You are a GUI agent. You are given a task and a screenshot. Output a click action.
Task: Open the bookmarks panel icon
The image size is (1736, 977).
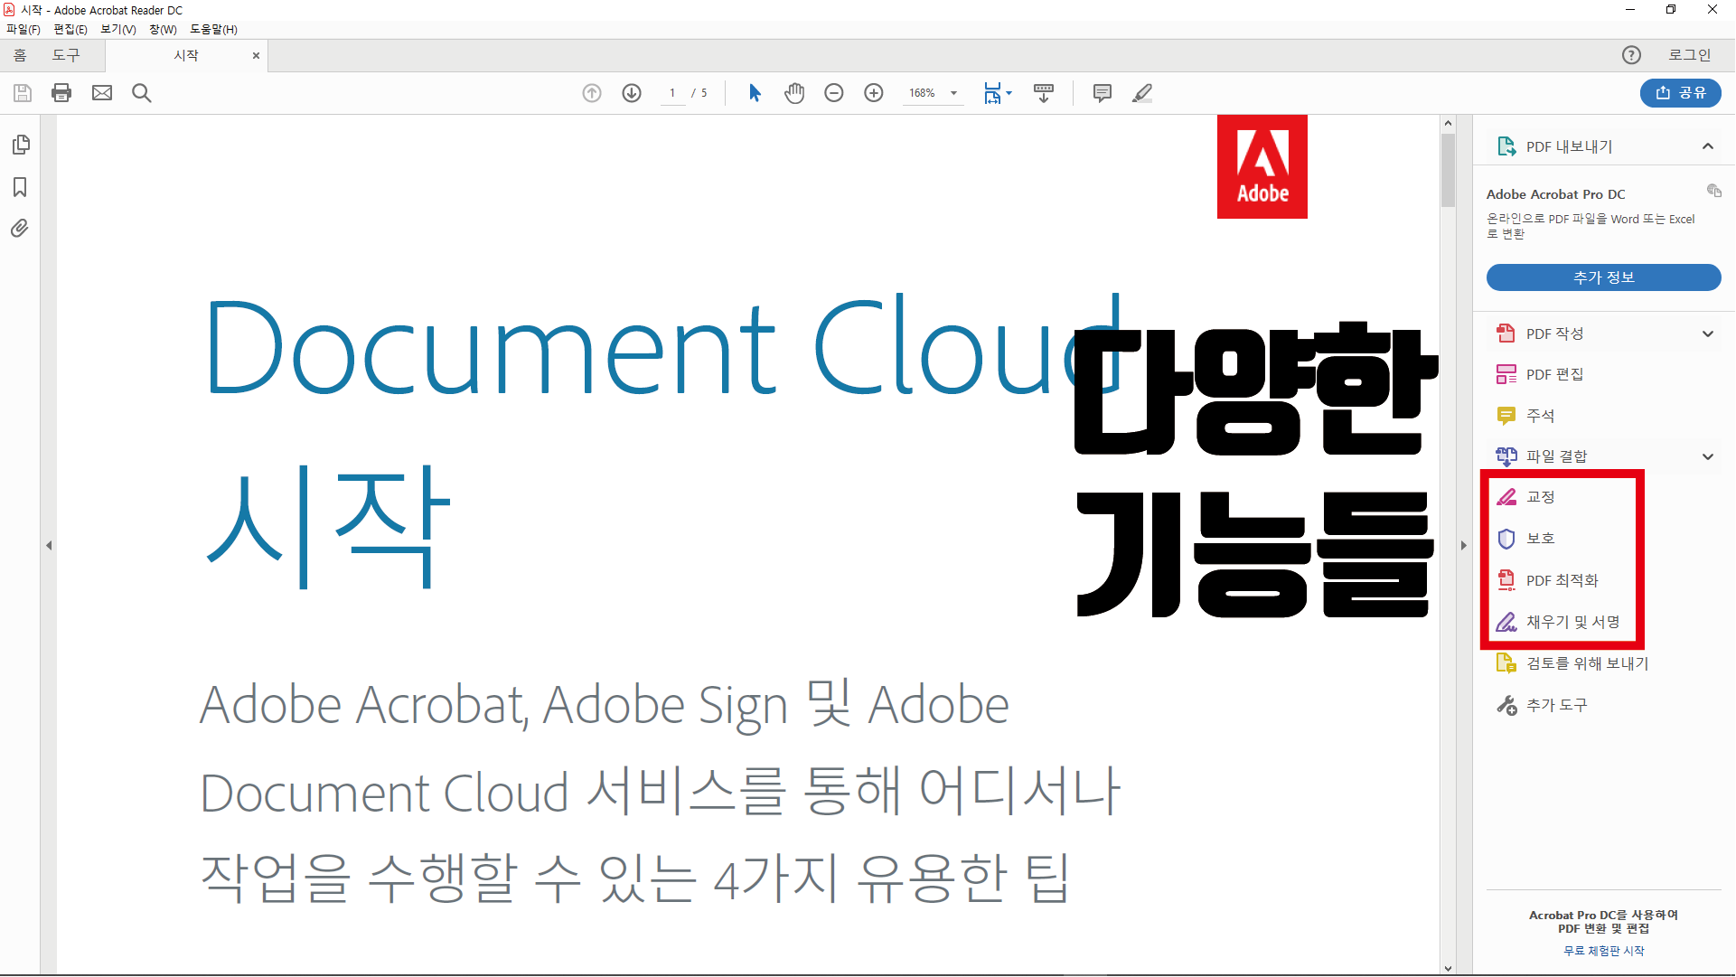[x=20, y=187]
